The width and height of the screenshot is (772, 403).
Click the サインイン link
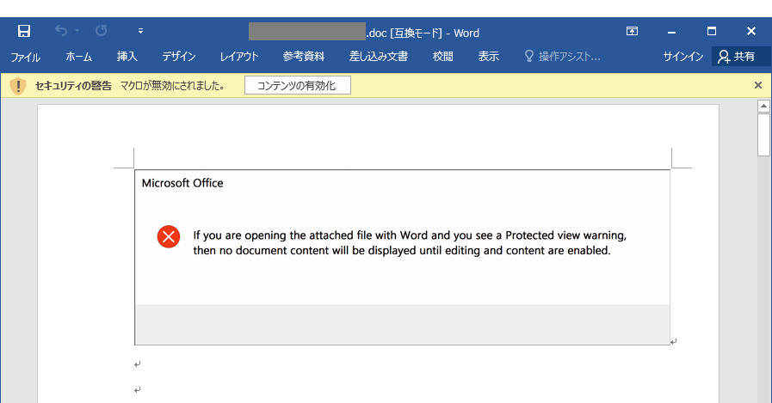(x=682, y=57)
